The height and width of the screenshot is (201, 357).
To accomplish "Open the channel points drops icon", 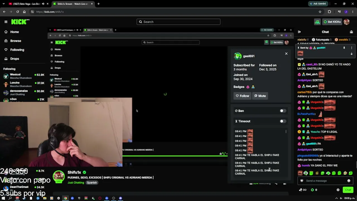I will [x=317, y=22].
